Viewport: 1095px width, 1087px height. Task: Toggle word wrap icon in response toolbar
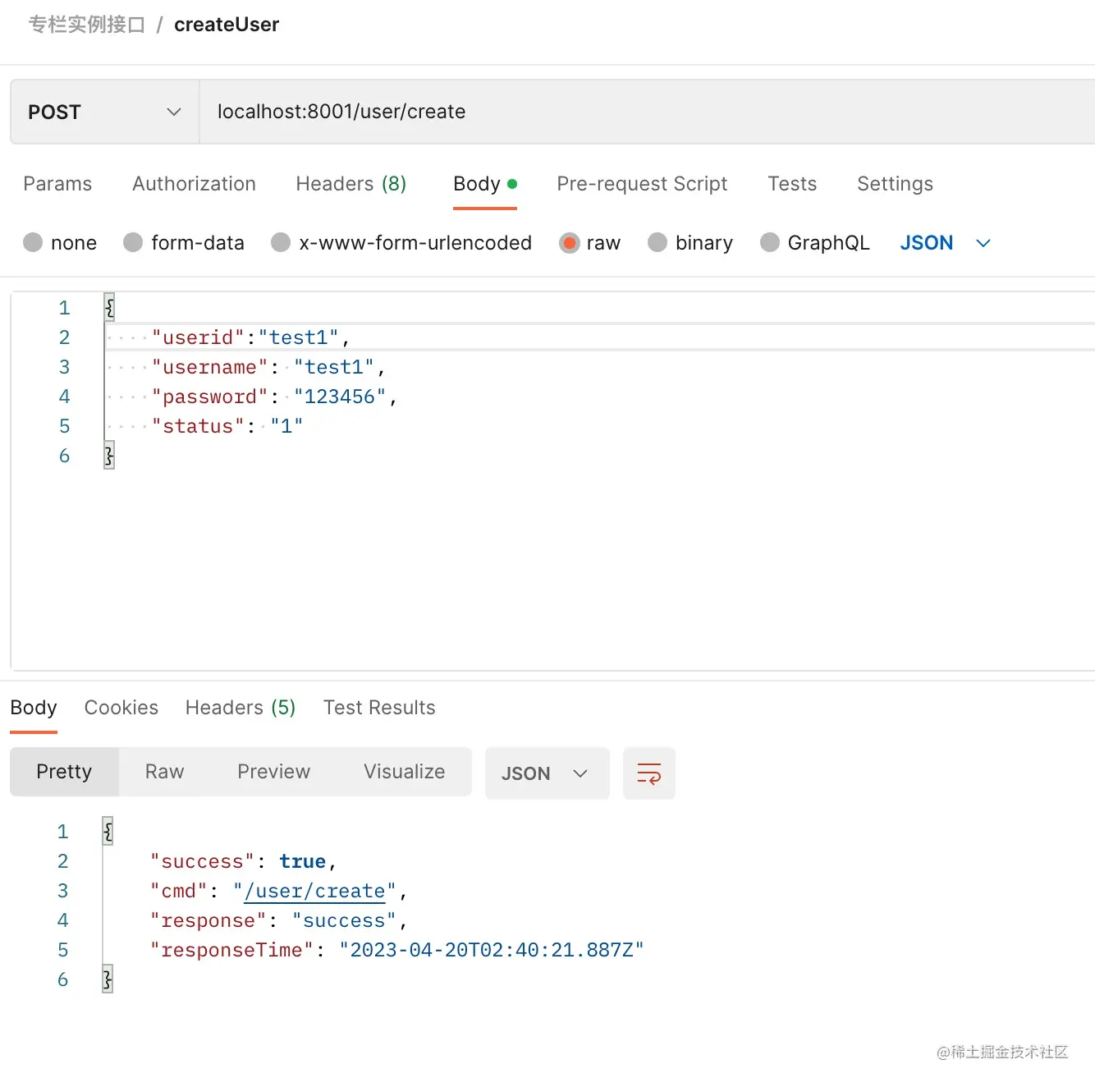[649, 773]
